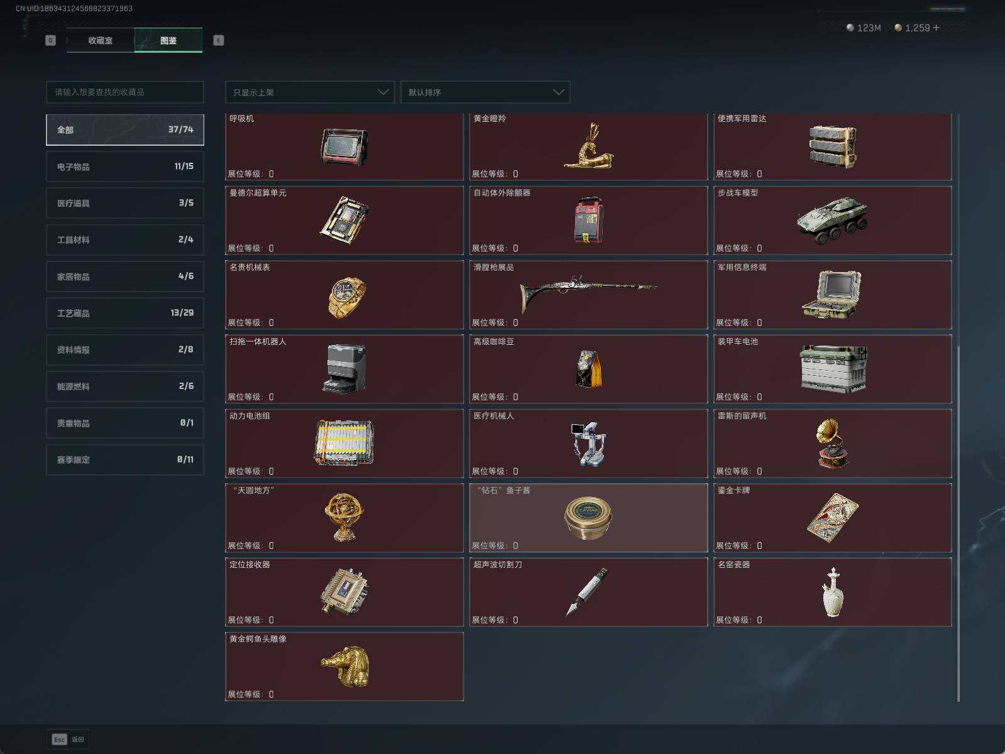
Task: Click the gold mechanical watch icon
Action: (x=346, y=297)
